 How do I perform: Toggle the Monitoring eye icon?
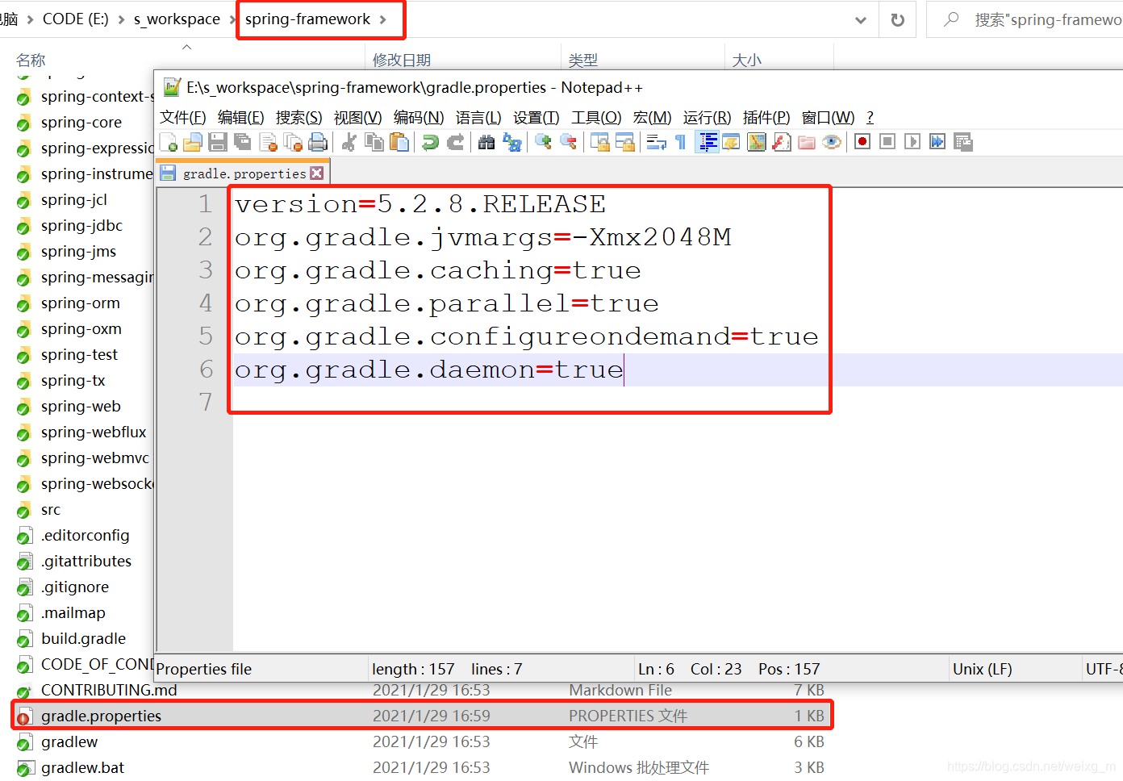pos(831,142)
